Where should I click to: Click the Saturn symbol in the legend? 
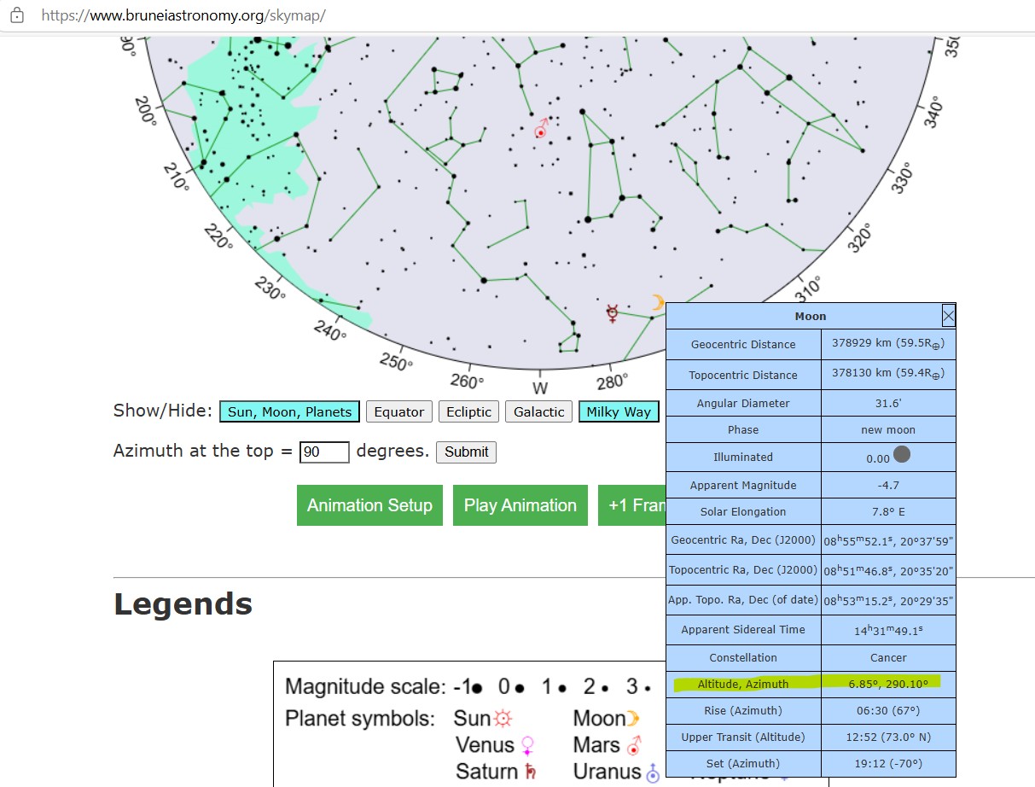point(532,772)
